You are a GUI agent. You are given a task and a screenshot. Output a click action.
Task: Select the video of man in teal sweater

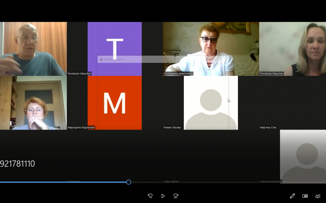click(x=33, y=49)
